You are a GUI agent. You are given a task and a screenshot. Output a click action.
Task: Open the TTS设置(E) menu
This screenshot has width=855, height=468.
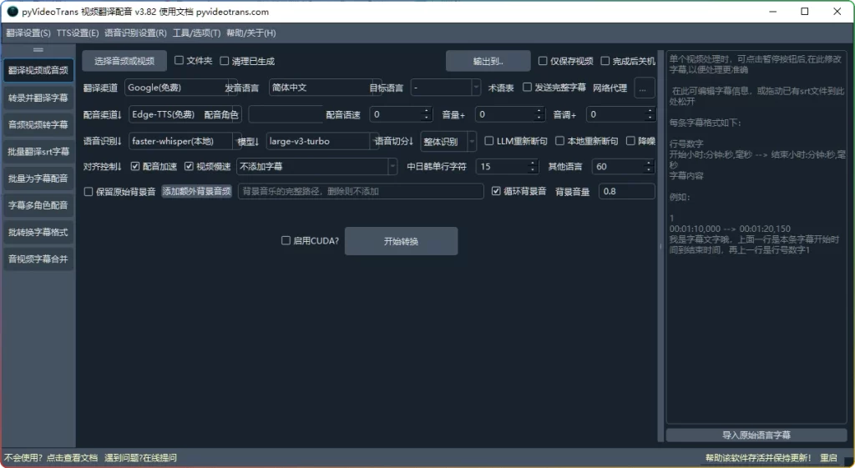[78, 33]
